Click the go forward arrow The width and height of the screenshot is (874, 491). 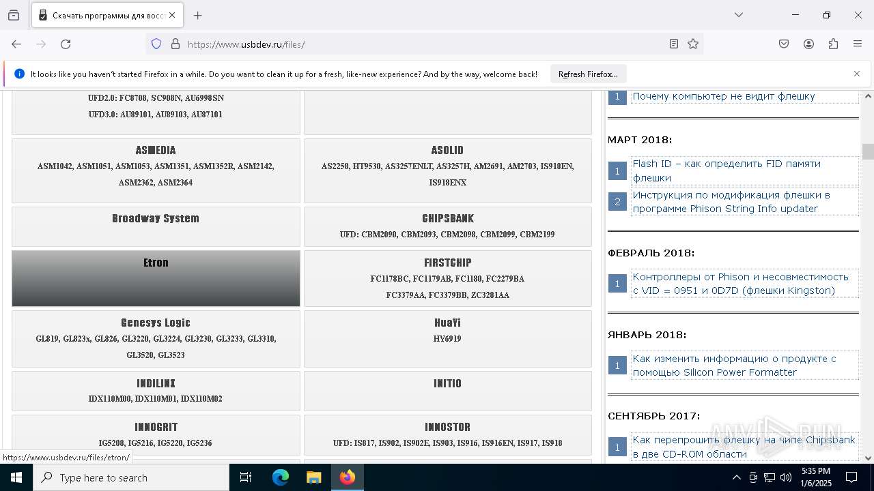click(x=41, y=44)
